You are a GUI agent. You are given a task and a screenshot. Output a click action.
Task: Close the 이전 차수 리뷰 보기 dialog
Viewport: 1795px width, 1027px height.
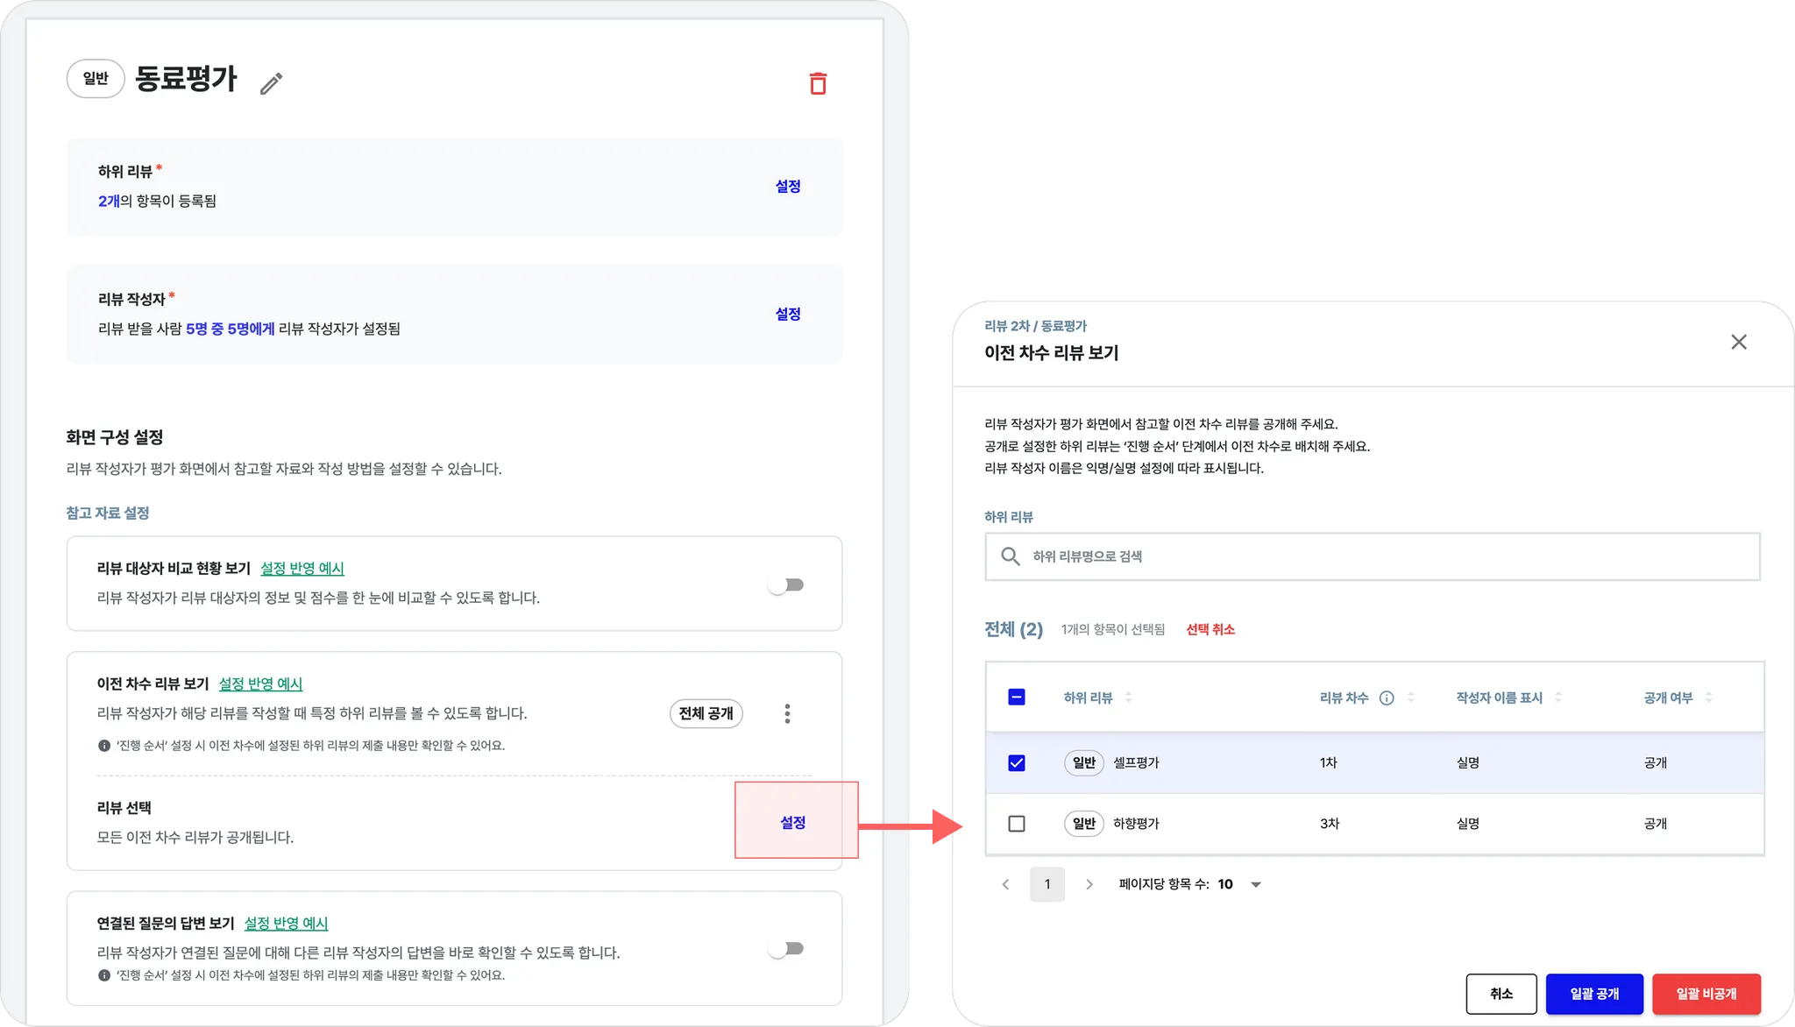pos(1739,342)
